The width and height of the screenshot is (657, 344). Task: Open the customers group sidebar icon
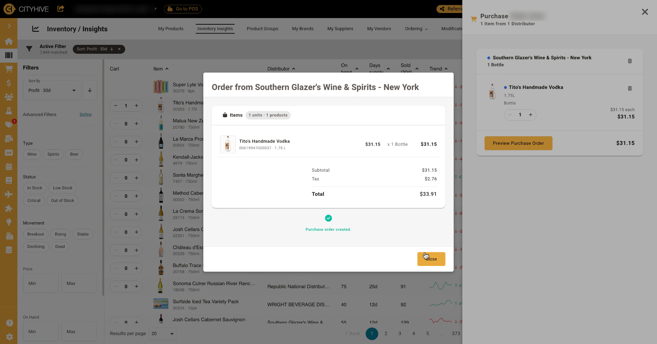point(9,97)
